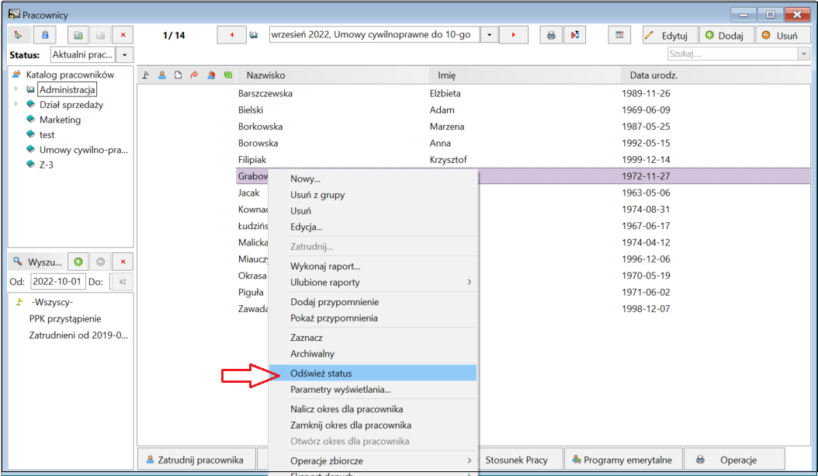Click green plus button in search filter panel
818x476 pixels.
78,262
